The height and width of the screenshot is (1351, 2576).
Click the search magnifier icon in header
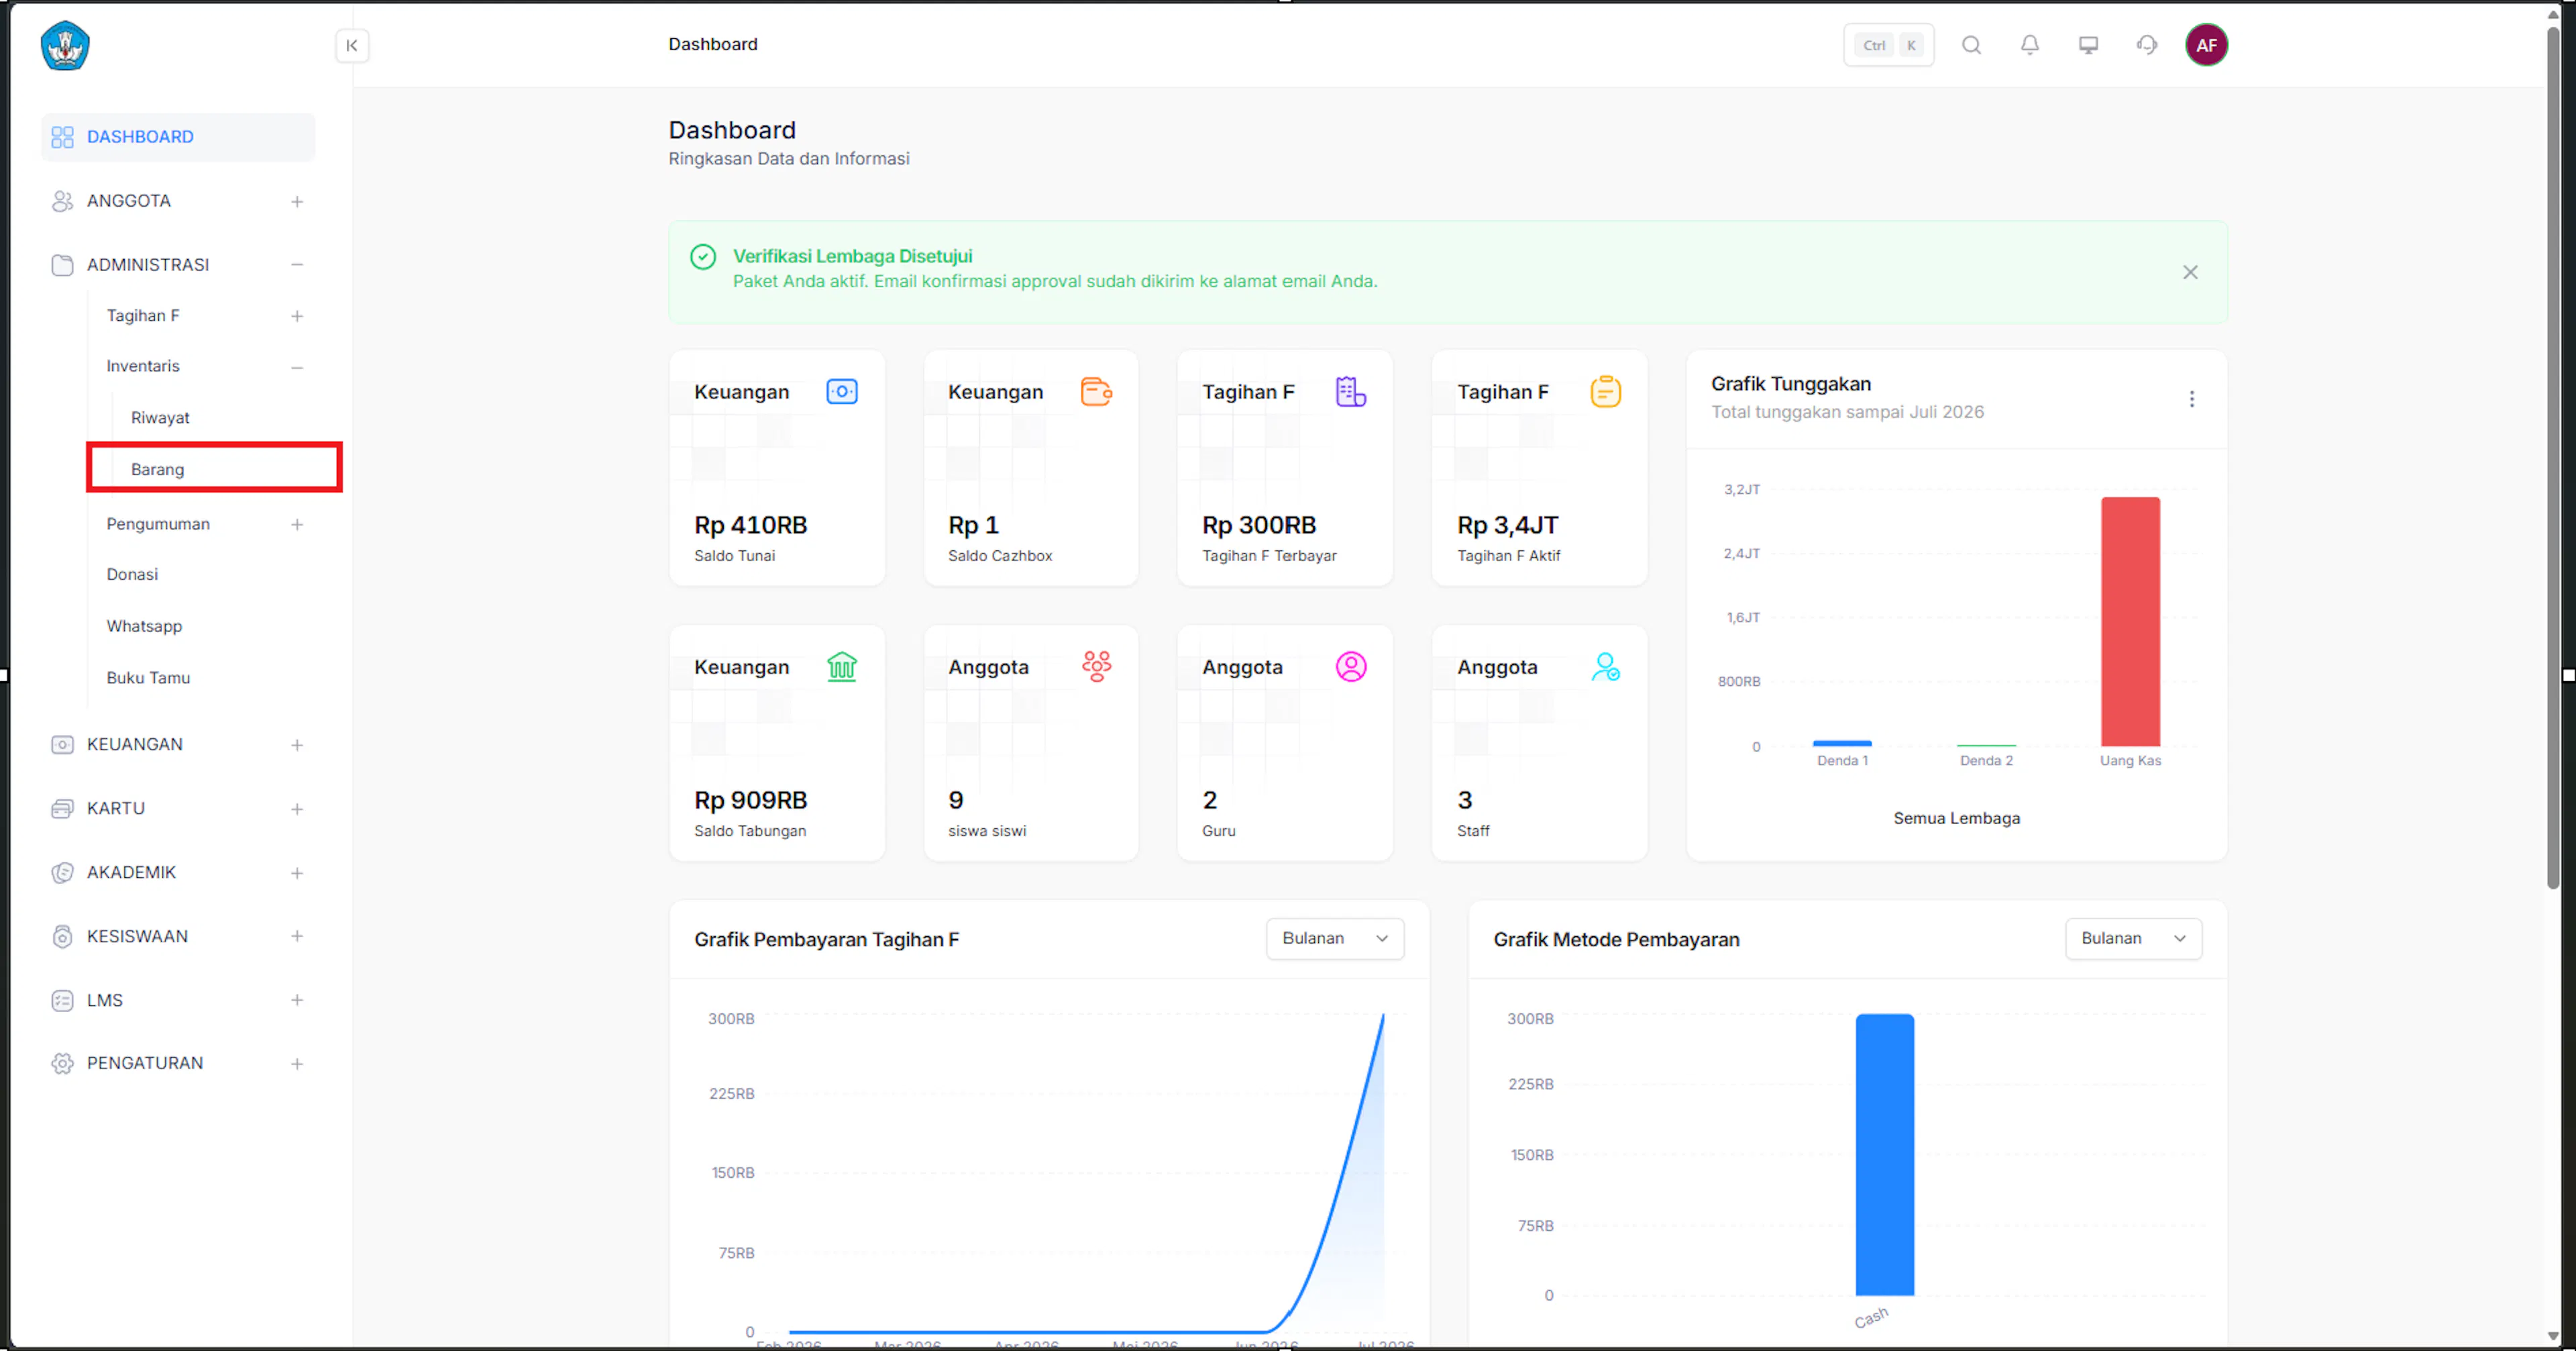[x=1971, y=45]
